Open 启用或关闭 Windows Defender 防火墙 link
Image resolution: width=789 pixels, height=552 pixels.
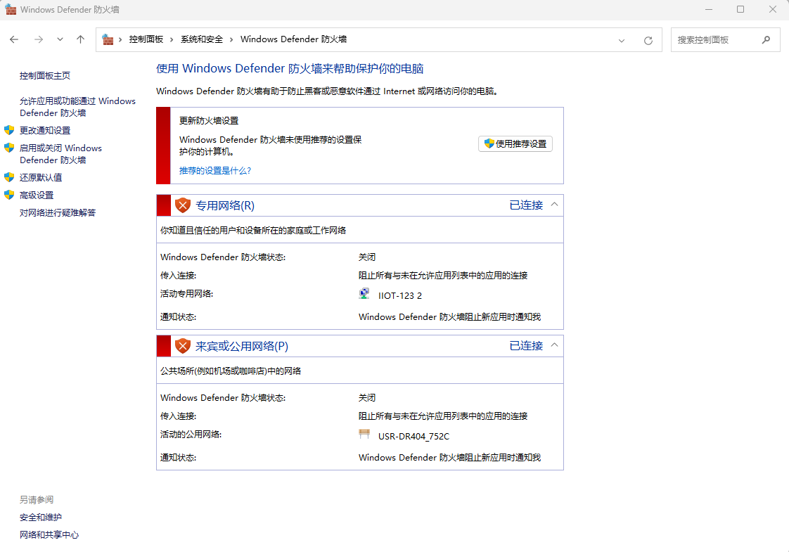60,154
